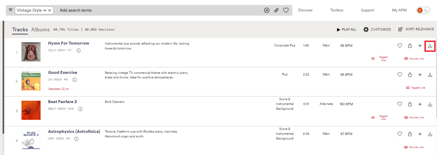437x155 pixels.
Task: Find Sounds Like tracks for Beat Fanfare 2
Action: click(414, 118)
